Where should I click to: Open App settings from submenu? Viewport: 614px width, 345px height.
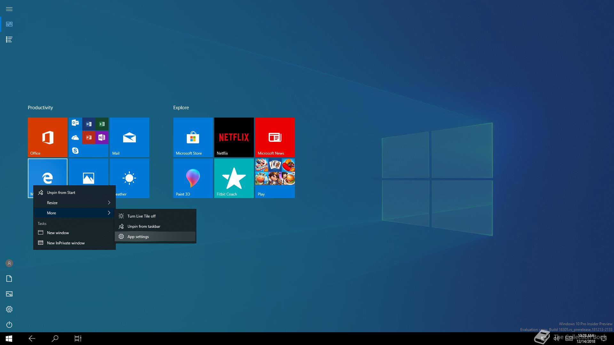[x=155, y=236]
